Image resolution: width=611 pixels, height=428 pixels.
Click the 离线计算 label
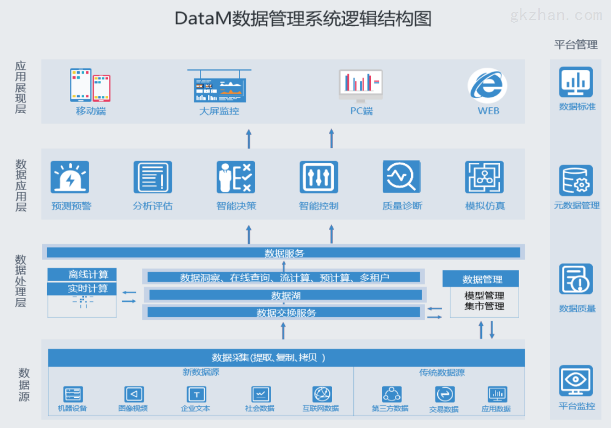81,274
